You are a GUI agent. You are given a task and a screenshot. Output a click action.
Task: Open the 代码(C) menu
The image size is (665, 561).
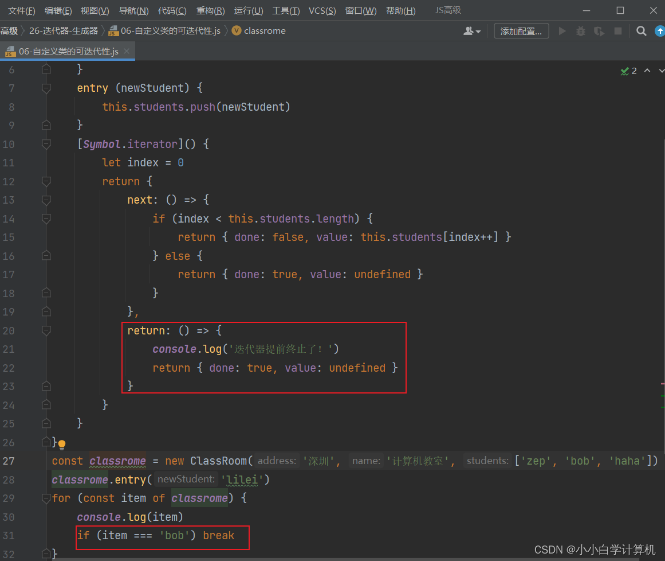(x=172, y=11)
